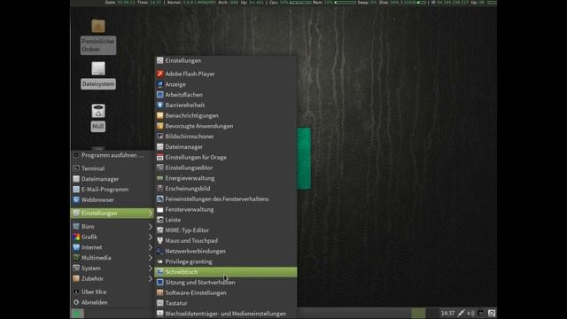Click the Einstellungen für Orage calendar icon
The image size is (567, 319).
point(159,158)
